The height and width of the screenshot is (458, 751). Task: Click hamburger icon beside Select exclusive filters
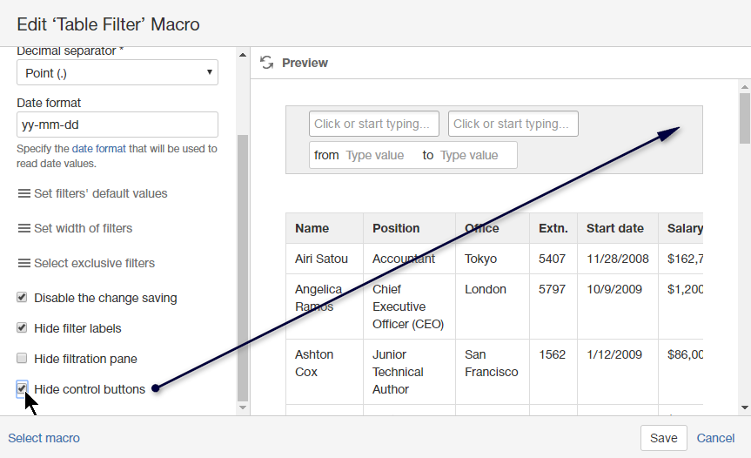[x=24, y=263]
